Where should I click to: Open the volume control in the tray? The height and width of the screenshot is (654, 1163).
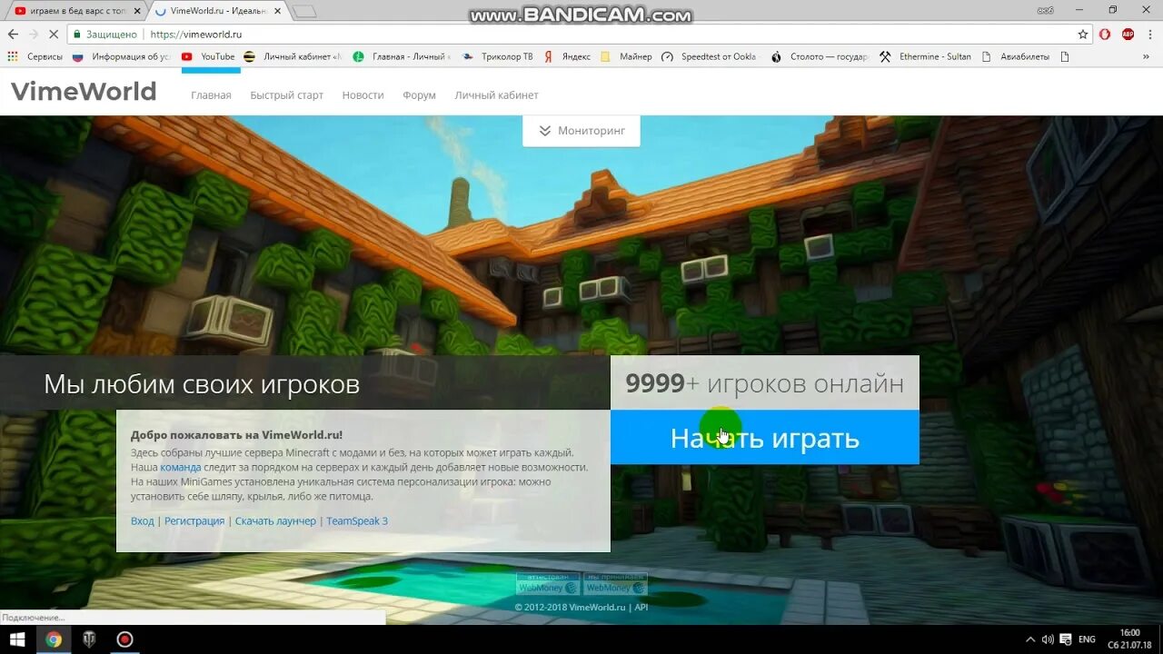coord(1048,639)
